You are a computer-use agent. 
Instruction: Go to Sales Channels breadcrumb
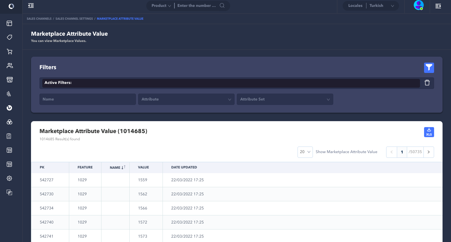tap(39, 19)
